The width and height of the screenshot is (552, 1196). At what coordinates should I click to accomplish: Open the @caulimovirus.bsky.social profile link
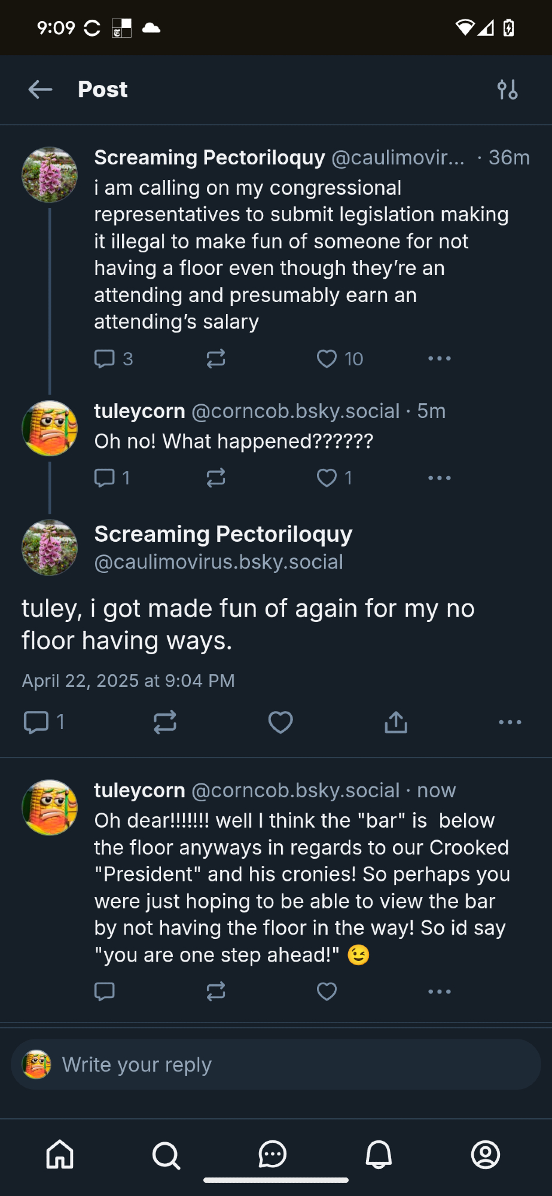coord(219,562)
